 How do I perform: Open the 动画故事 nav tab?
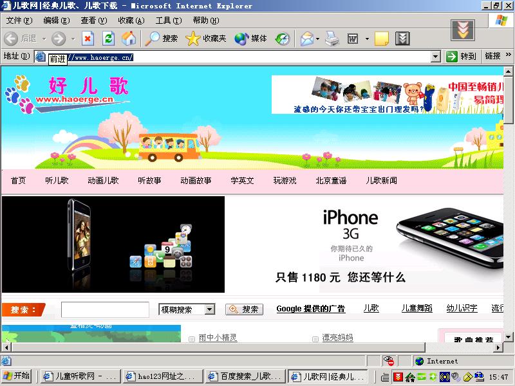pyautogui.click(x=196, y=181)
